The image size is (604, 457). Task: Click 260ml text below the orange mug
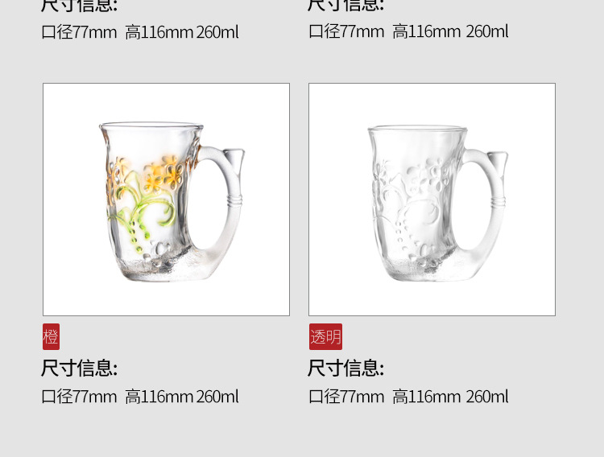click(x=217, y=397)
